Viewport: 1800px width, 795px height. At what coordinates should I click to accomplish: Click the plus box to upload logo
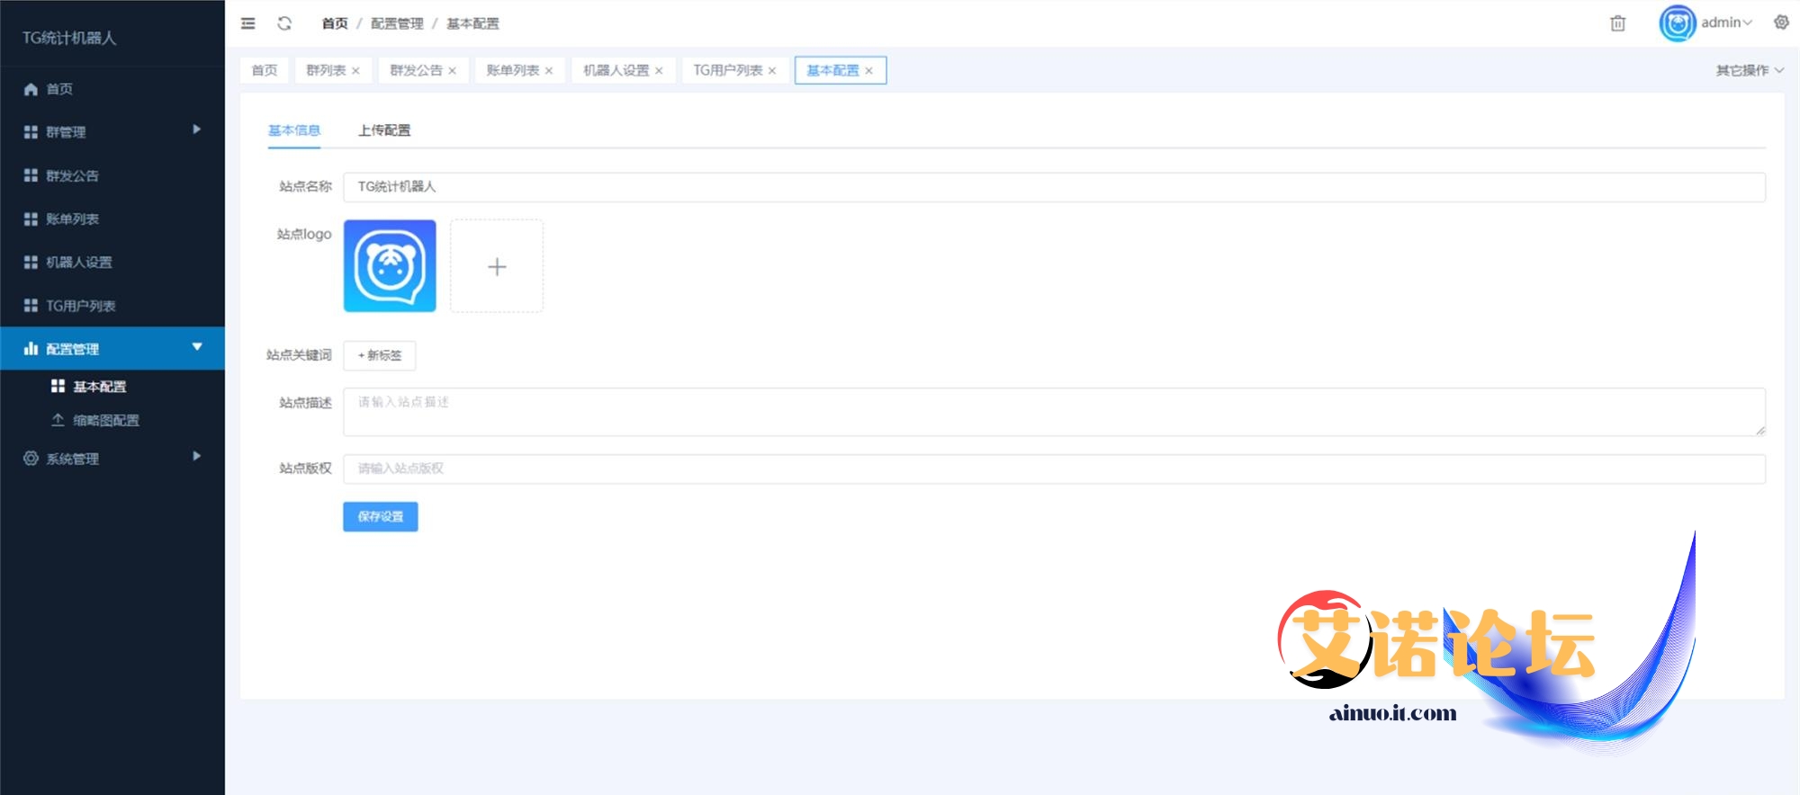point(497,266)
